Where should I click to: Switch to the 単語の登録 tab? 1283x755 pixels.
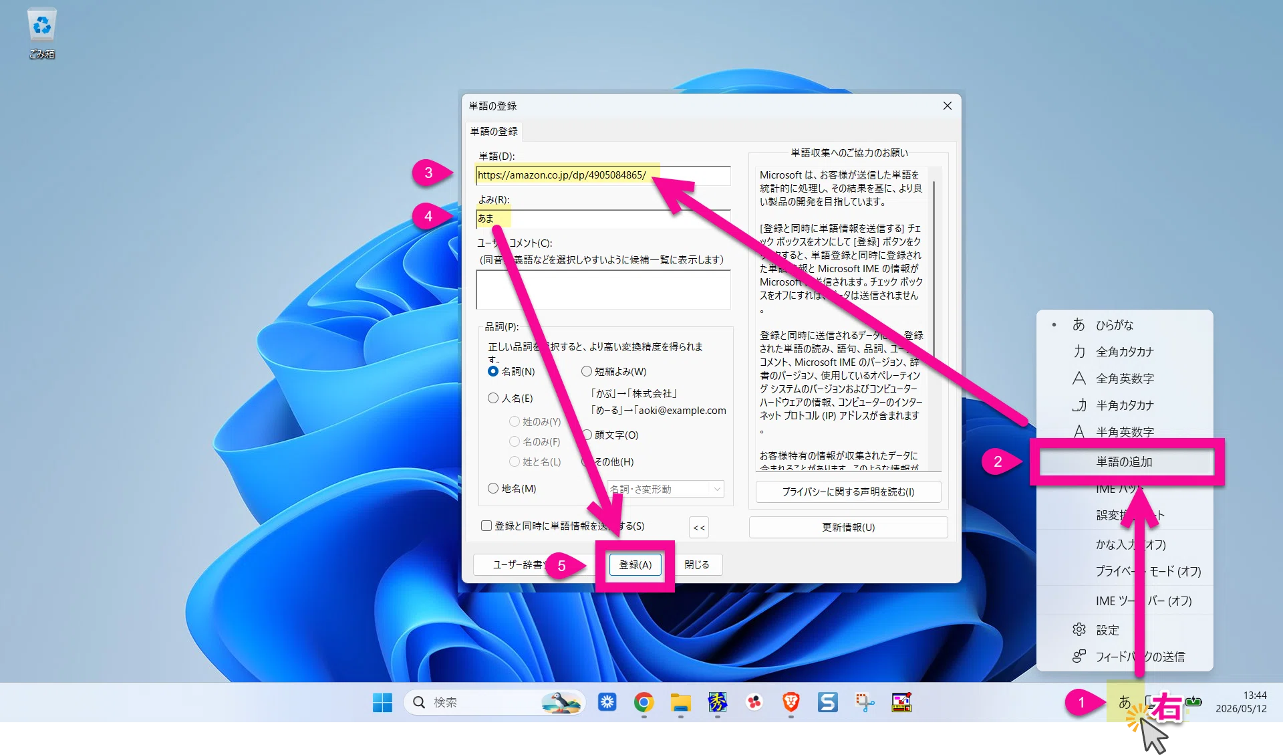(x=494, y=131)
